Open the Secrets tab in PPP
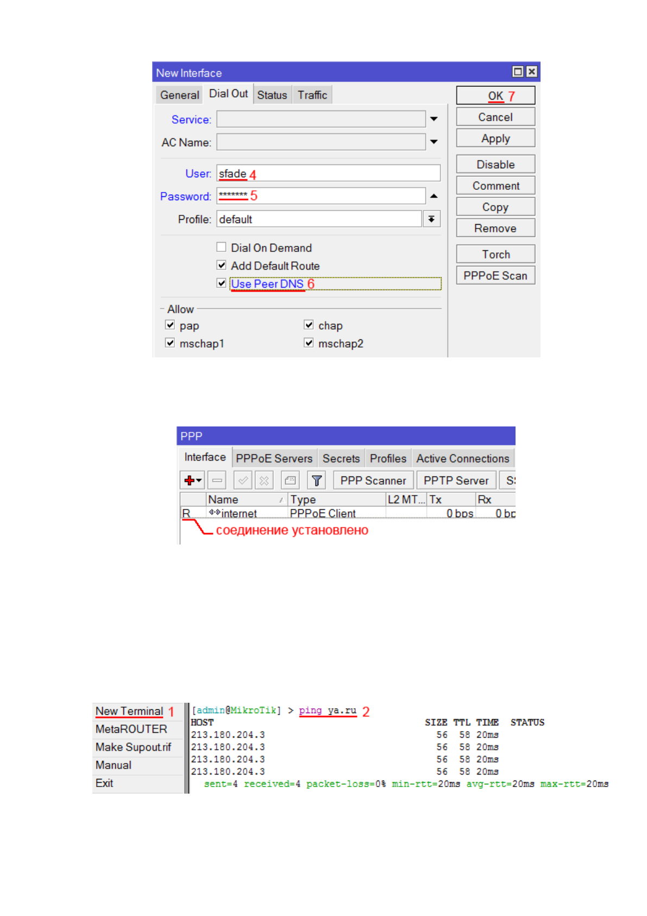 point(341,459)
